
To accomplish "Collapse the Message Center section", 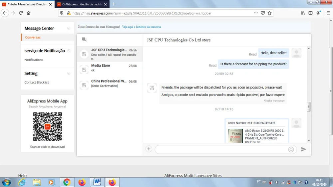I will (x=69, y=28).
